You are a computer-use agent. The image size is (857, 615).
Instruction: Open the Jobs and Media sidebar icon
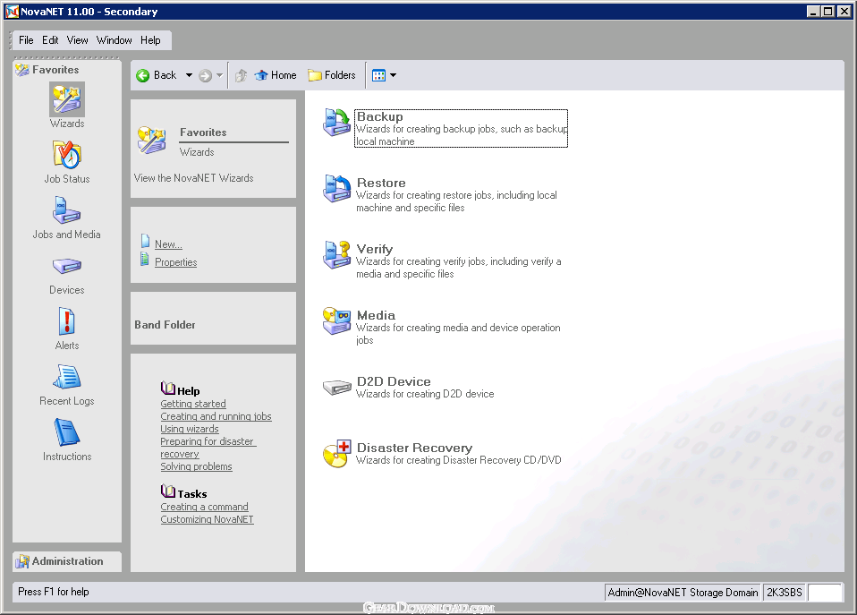pyautogui.click(x=67, y=210)
